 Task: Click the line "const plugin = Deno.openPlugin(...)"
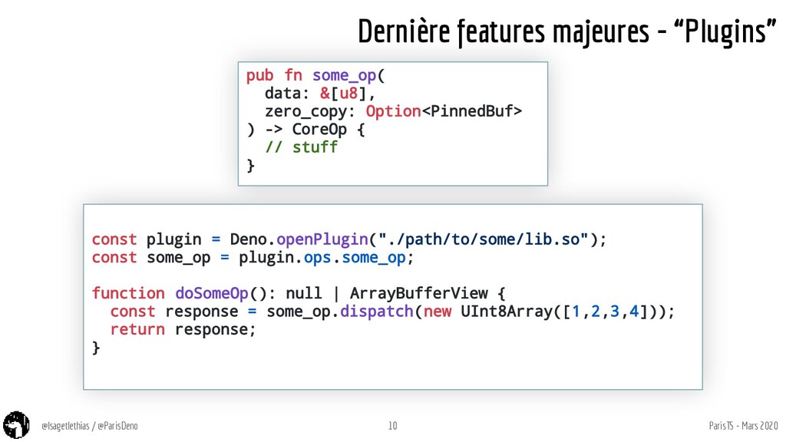pos(349,239)
